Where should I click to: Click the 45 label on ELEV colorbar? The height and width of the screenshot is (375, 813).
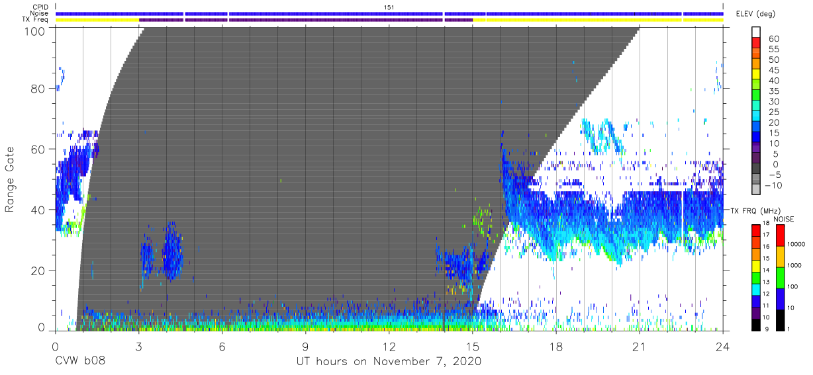click(774, 70)
